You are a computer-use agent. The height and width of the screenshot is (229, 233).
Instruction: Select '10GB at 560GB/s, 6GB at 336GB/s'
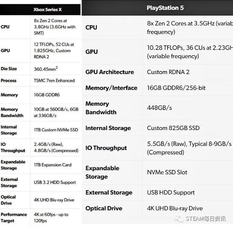coord(56,112)
